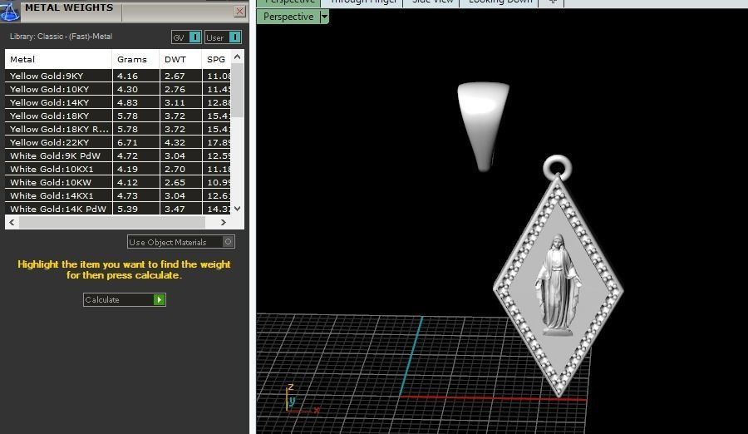Image resolution: width=748 pixels, height=434 pixels.
Task: Open the Perspective viewport dropdown arrow
Action: [324, 17]
